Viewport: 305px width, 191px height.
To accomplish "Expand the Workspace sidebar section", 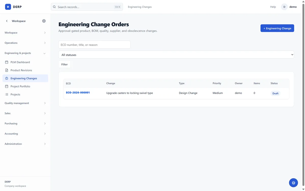I will 25,33.
